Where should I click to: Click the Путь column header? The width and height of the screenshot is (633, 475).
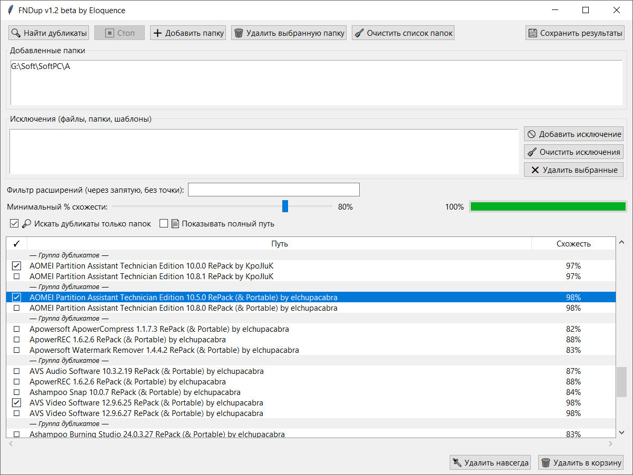coord(279,244)
